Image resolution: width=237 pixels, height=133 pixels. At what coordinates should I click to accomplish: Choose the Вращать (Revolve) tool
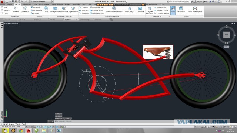(x=35, y=13)
